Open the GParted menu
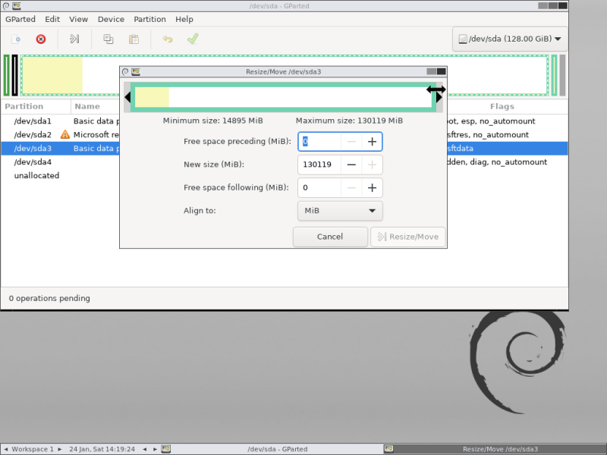 [20, 20]
